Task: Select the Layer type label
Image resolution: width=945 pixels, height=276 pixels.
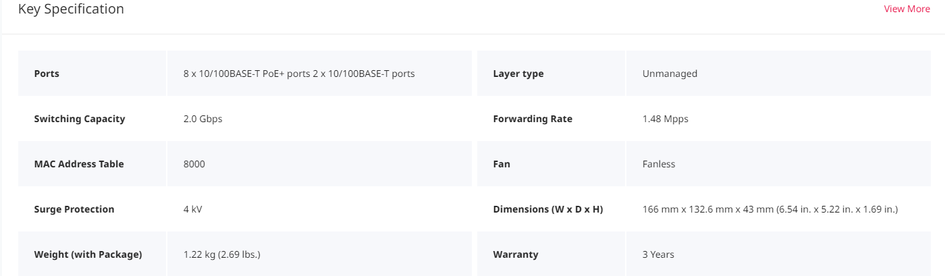Action: 518,74
